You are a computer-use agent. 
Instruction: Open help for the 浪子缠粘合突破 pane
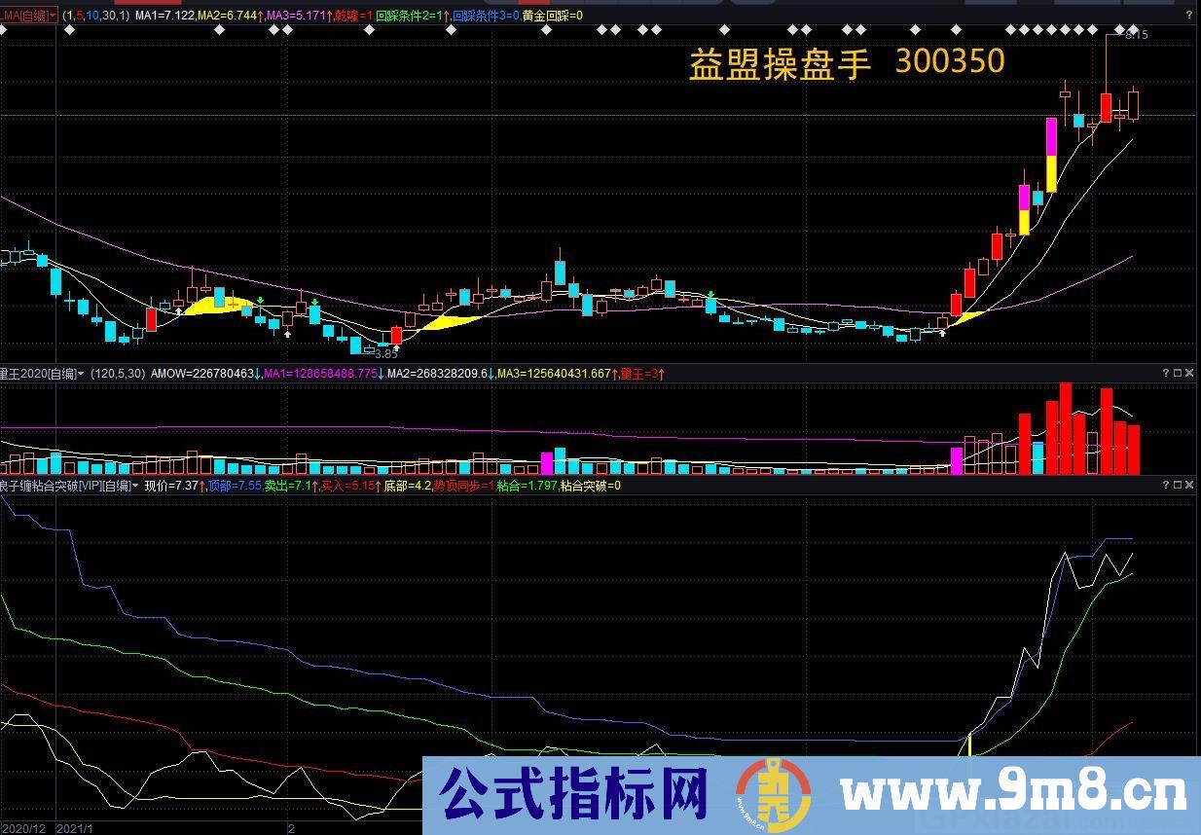[x=1166, y=484]
